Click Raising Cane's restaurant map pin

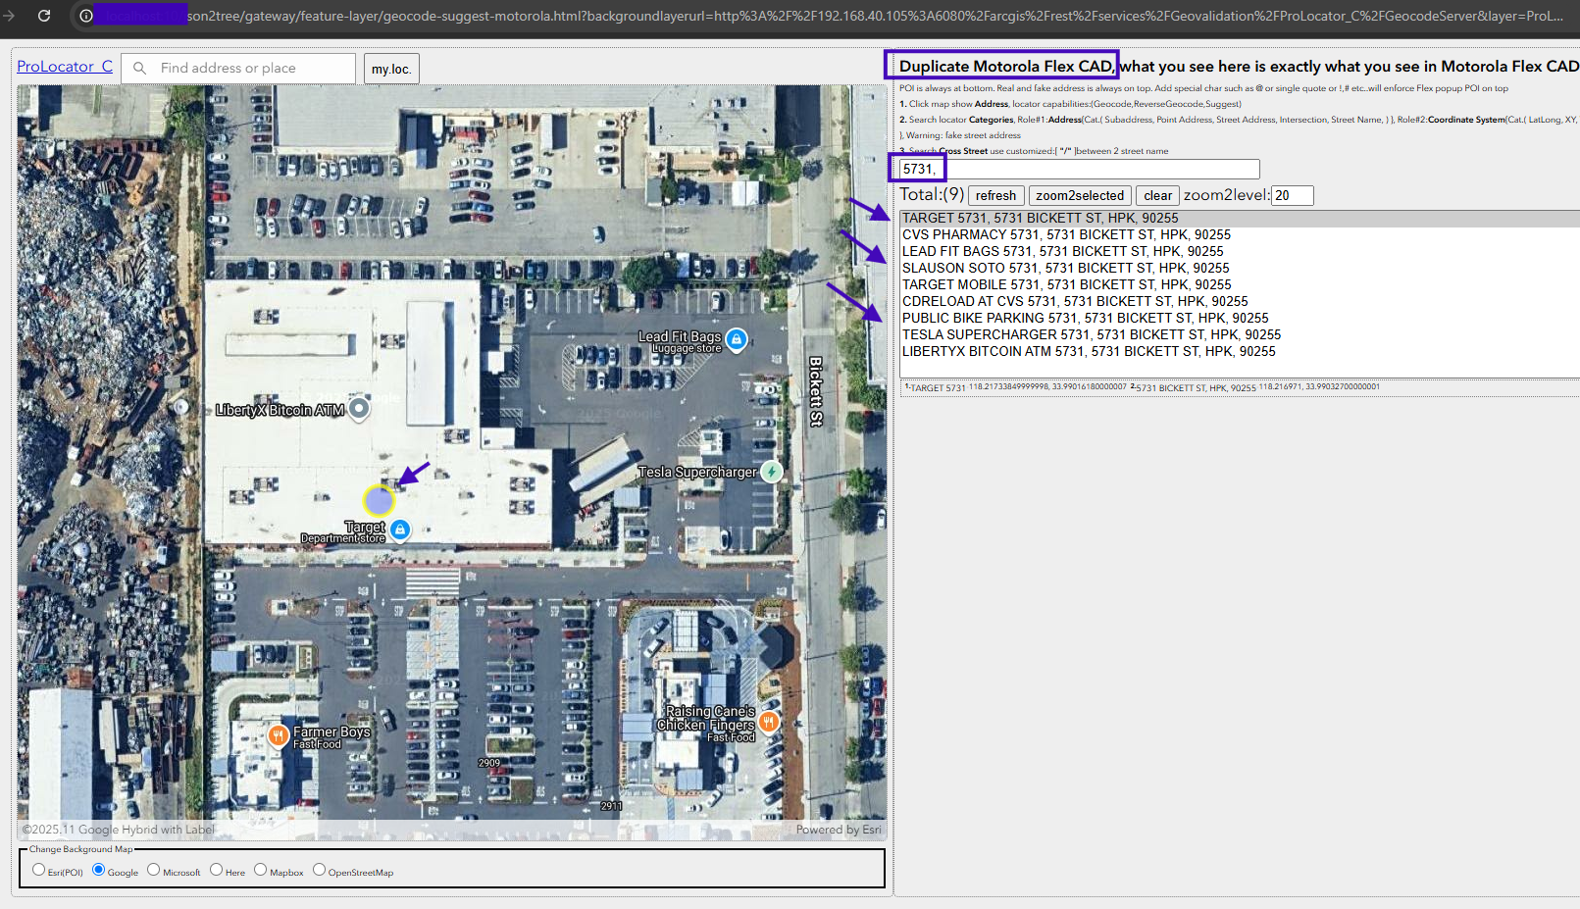click(769, 722)
